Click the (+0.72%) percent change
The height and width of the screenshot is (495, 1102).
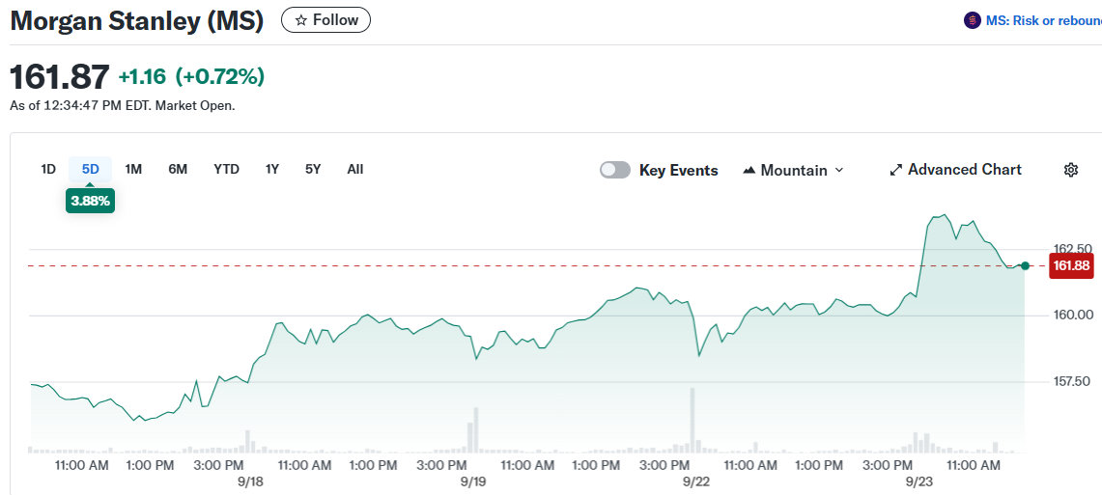click(220, 76)
